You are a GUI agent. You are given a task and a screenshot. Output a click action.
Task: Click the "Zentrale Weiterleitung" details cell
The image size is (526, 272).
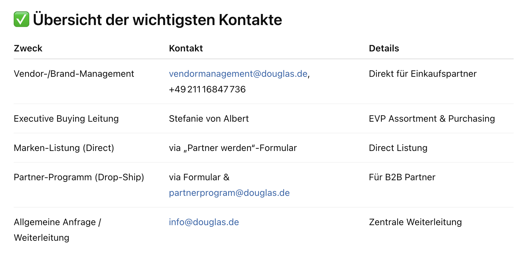(x=415, y=222)
